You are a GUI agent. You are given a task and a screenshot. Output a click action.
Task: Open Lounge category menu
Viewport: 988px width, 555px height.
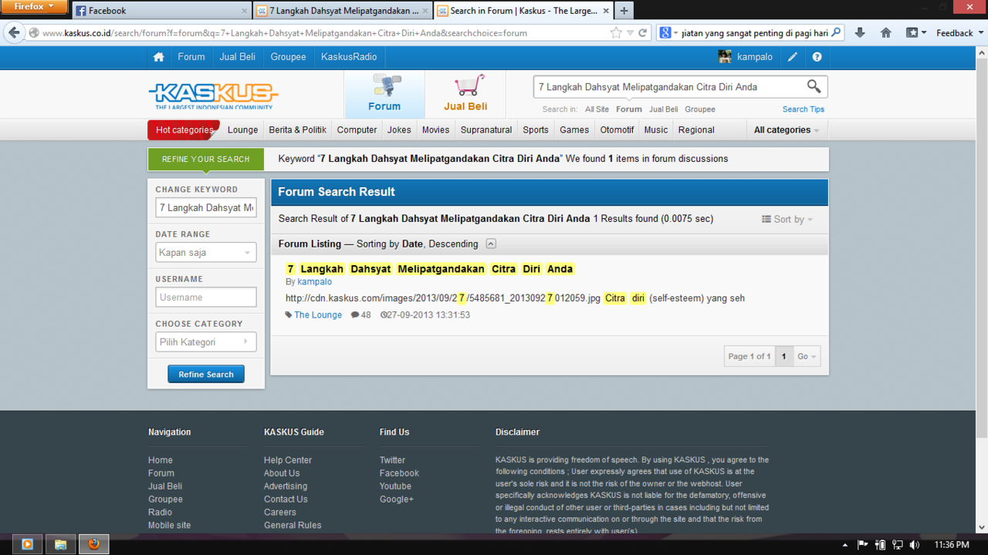242,129
